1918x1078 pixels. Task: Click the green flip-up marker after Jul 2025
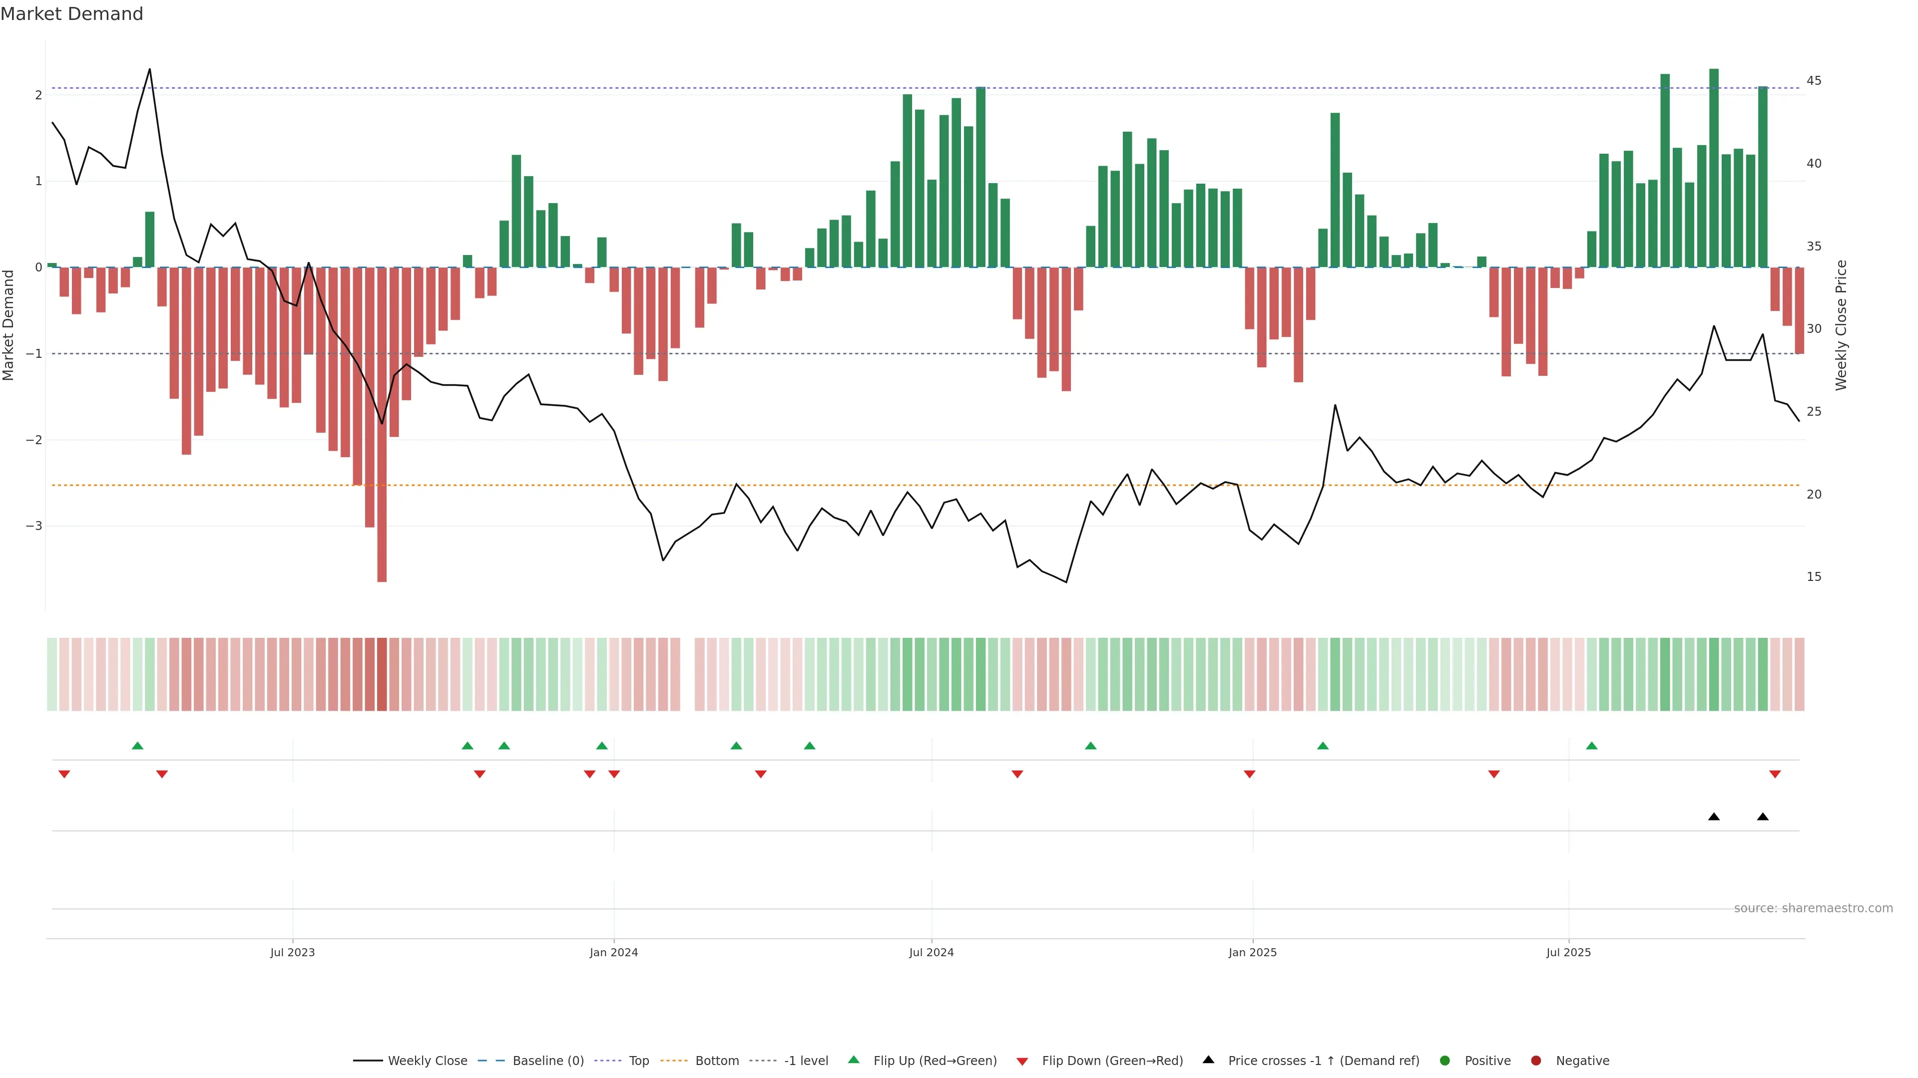1592,746
